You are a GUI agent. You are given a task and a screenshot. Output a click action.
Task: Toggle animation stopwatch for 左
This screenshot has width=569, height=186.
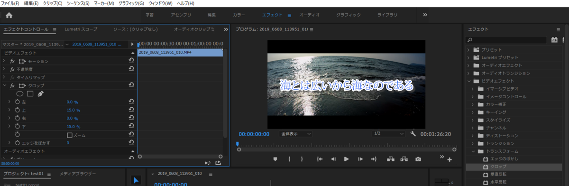(18, 102)
